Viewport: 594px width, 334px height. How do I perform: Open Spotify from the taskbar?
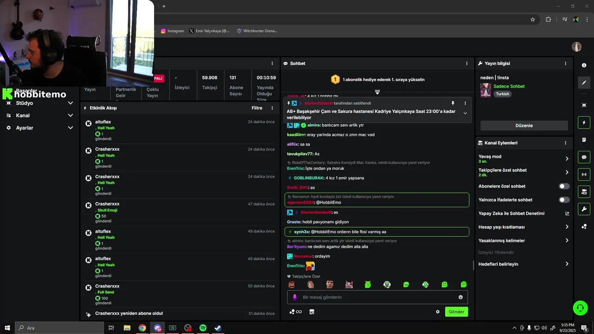(x=203, y=328)
